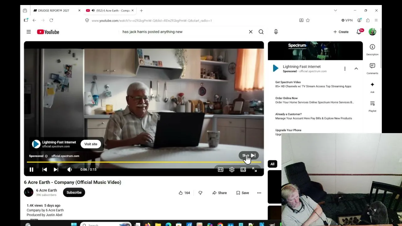Open the Order Online Now link

286,98
